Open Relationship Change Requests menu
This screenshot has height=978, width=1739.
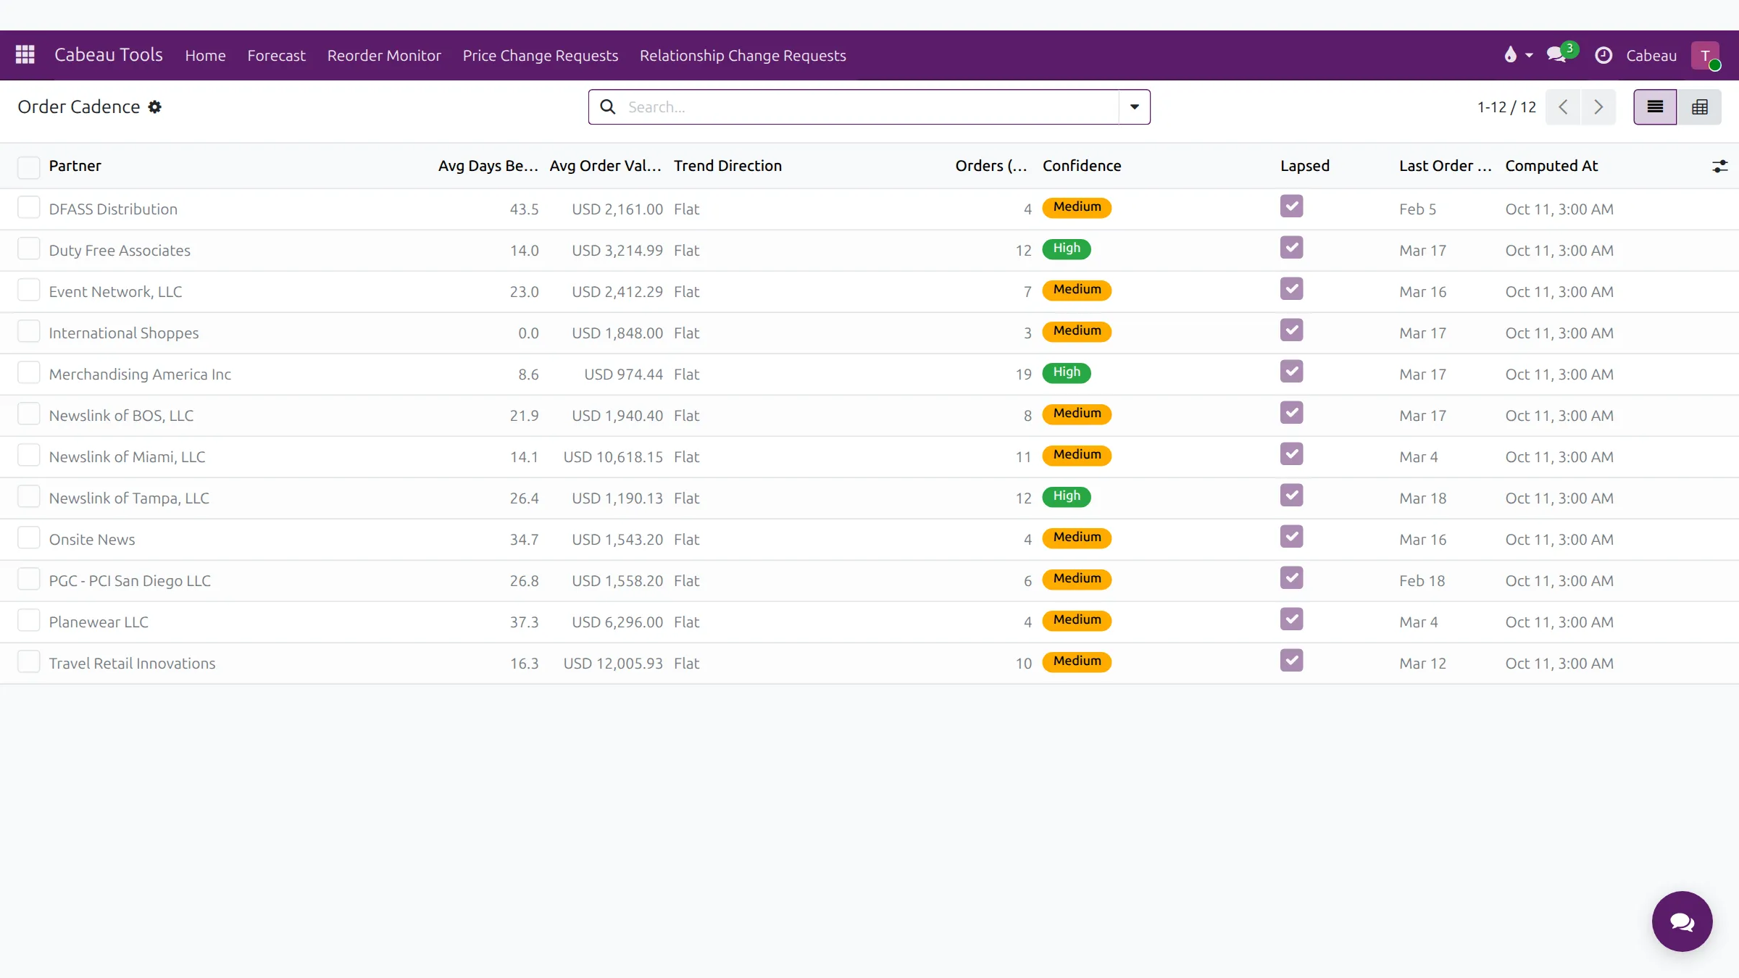743,55
